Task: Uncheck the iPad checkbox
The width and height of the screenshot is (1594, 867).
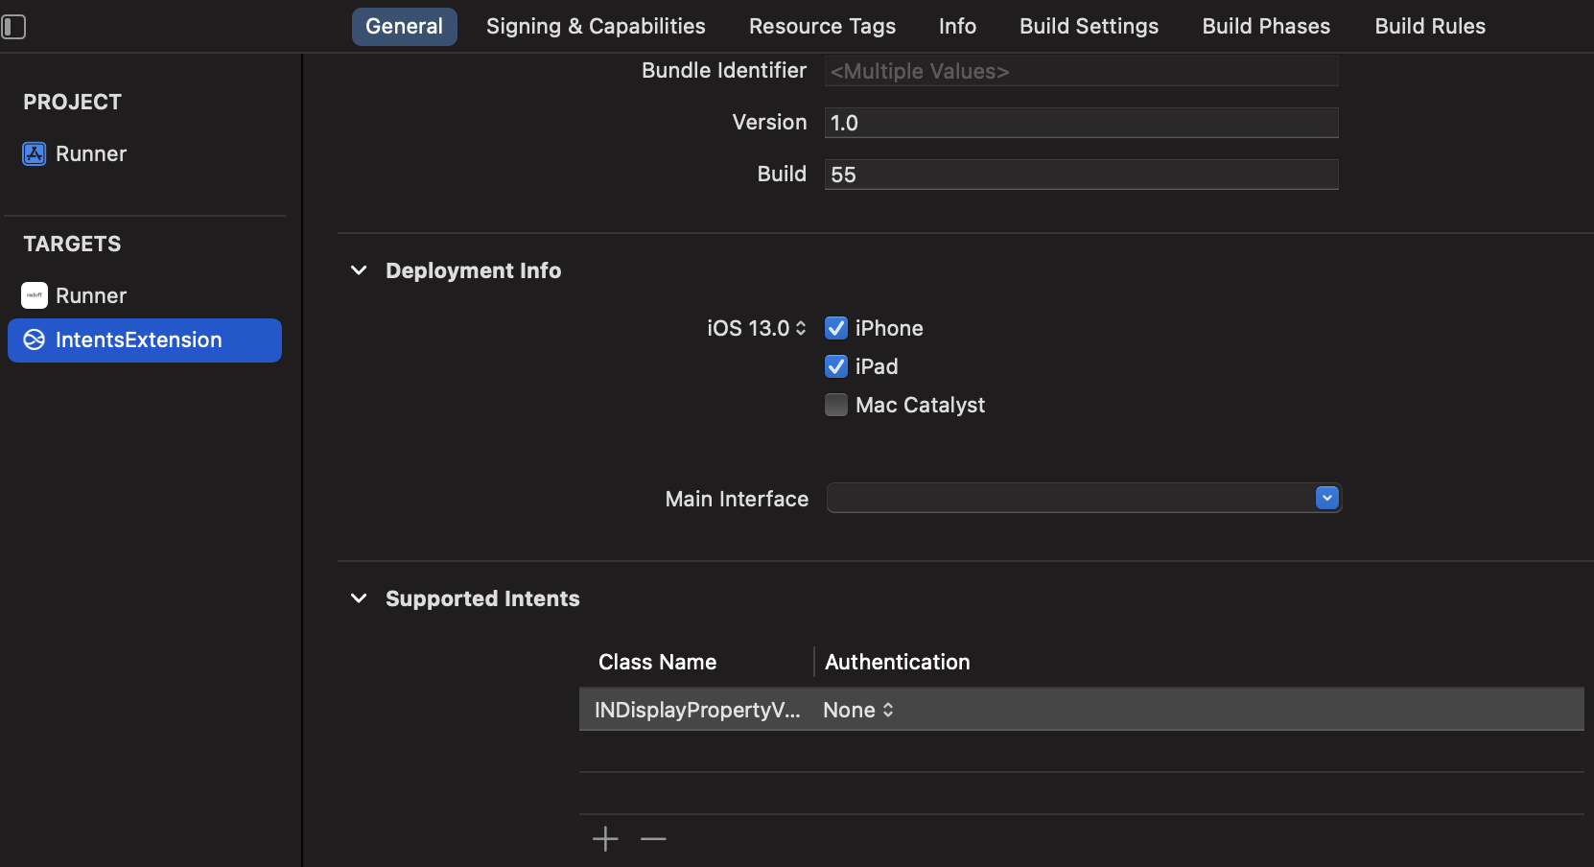Action: tap(836, 366)
